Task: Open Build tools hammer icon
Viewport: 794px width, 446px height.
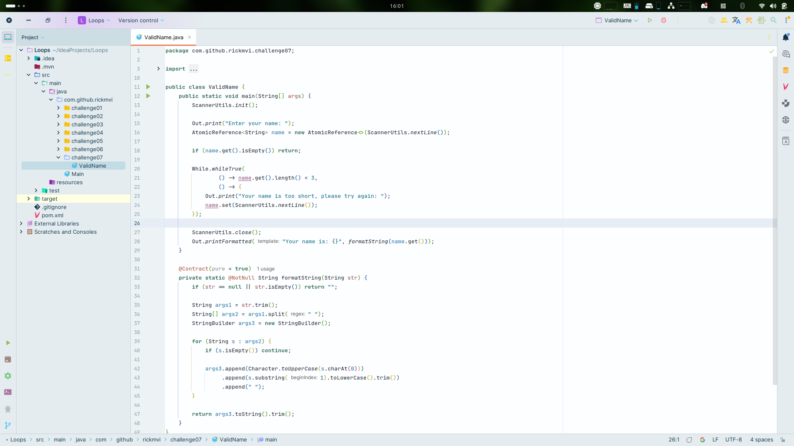Action: pos(748,20)
